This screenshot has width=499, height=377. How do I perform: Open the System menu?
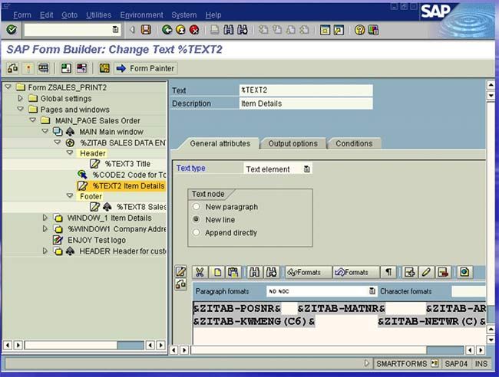point(184,15)
